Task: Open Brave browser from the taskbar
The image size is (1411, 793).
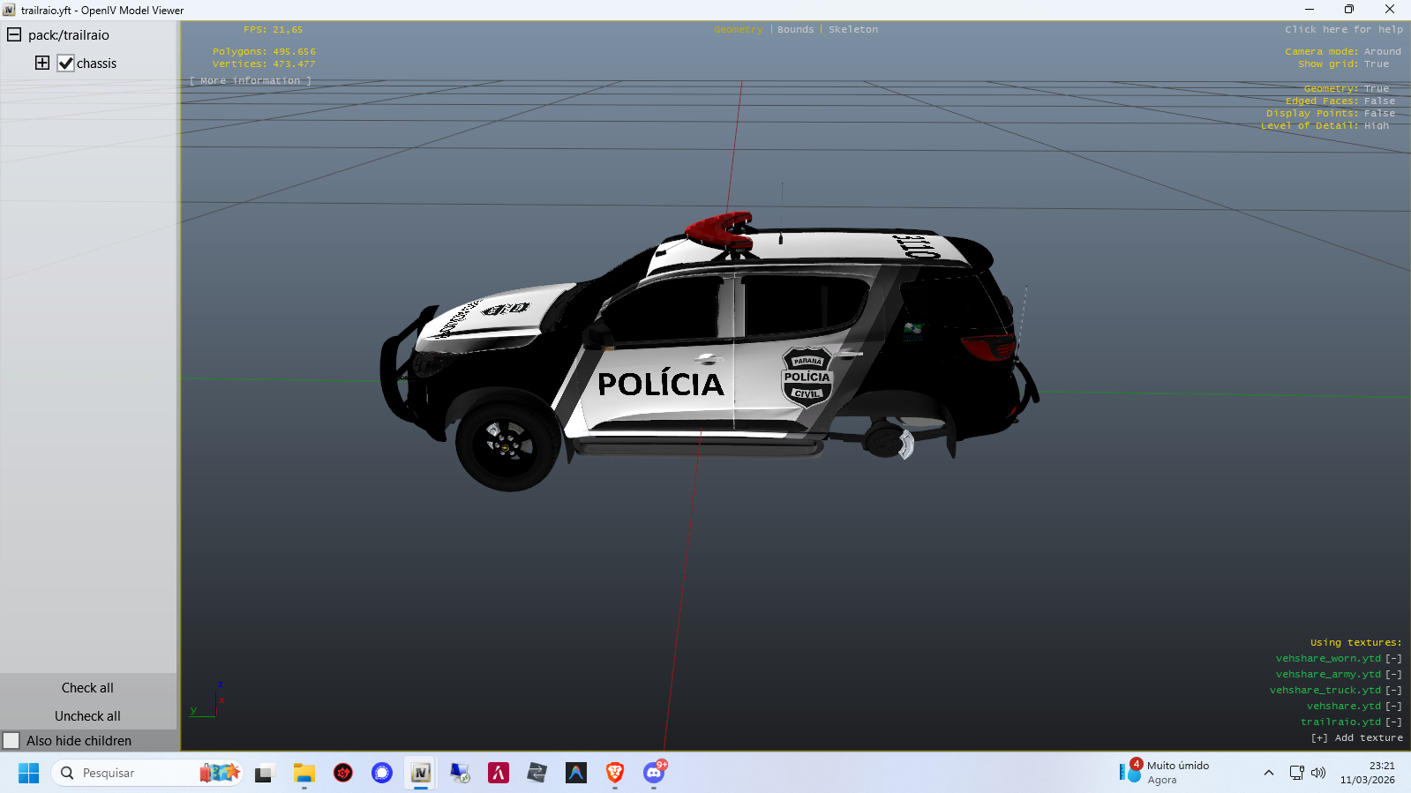Action: (x=615, y=774)
